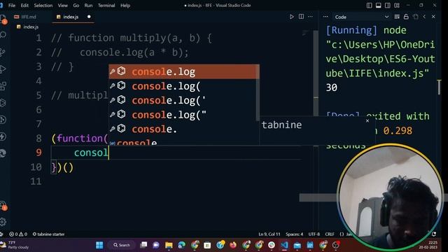Viewport: 448px width, 252px height.
Task: Clear the output panel contents
Action: pyautogui.click(x=397, y=17)
